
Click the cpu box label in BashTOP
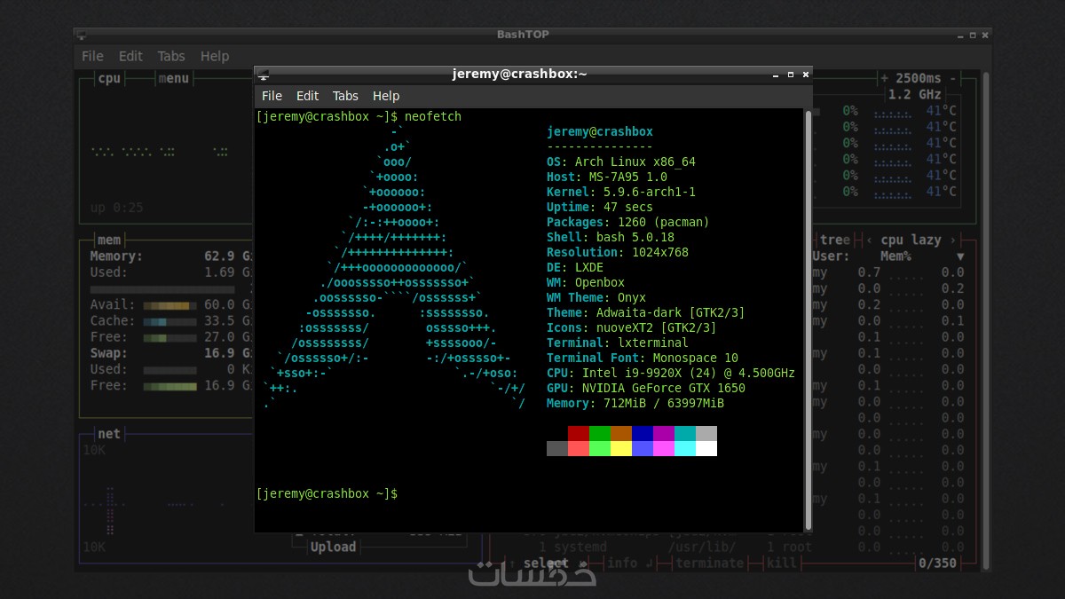109,78
